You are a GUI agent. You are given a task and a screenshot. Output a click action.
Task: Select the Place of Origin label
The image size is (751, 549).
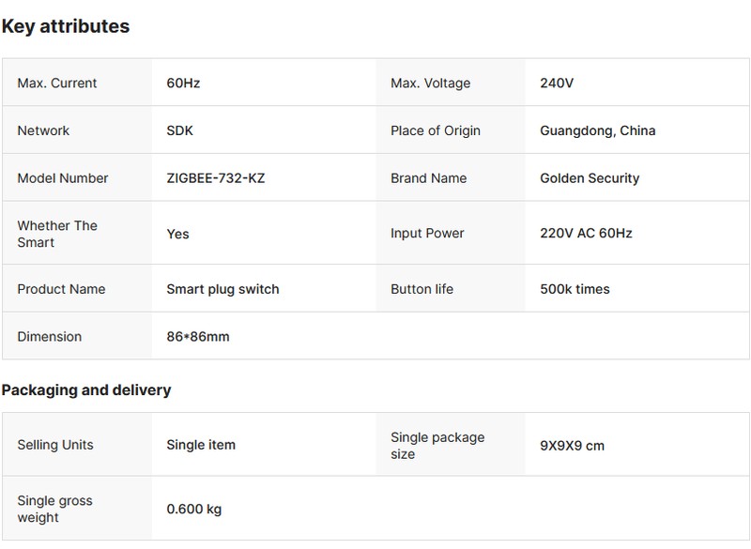pyautogui.click(x=435, y=130)
